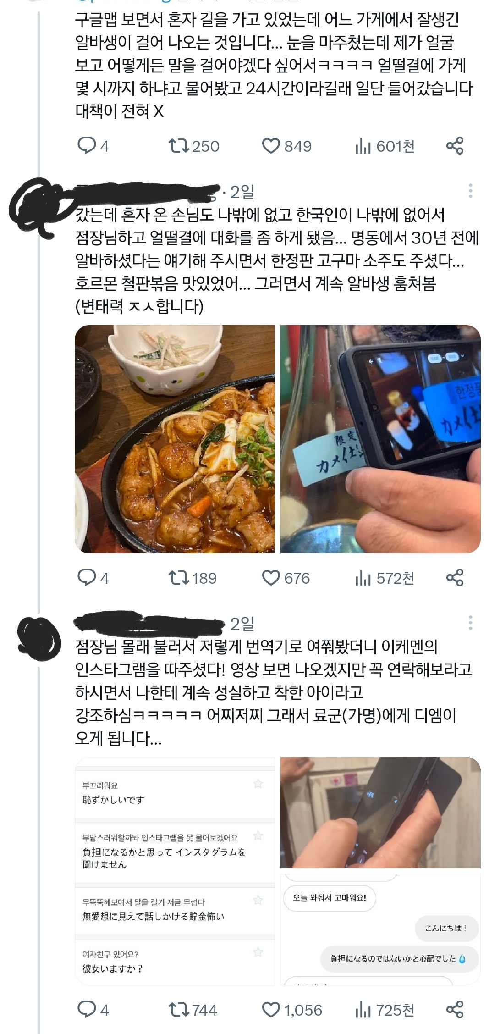Image resolution: width=495 pixels, height=1034 pixels.
Task: Open the phone translating bottle label photo
Action: click(x=380, y=439)
